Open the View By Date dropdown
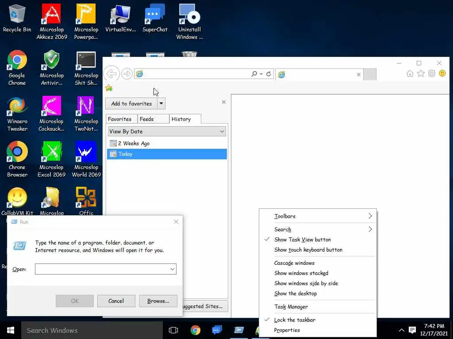Viewport: 453px width, 339px height. tap(167, 132)
